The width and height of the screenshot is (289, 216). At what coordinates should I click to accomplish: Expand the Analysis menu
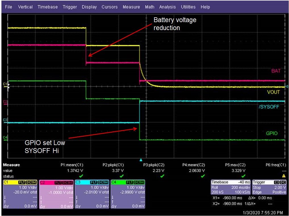(167, 7)
